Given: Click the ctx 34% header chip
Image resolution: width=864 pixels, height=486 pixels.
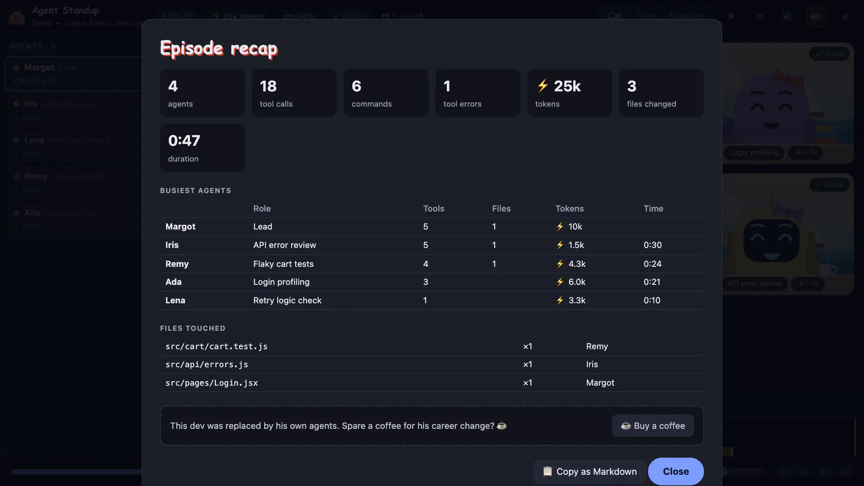Looking at the screenshot, I should coord(298,16).
